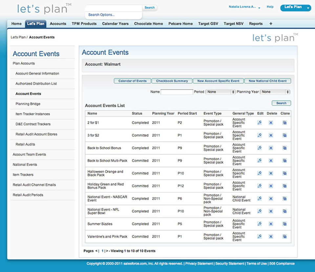315x272 pixels.
Task: Open the Privacy Statement footer link
Action: pyautogui.click(x=199, y=263)
